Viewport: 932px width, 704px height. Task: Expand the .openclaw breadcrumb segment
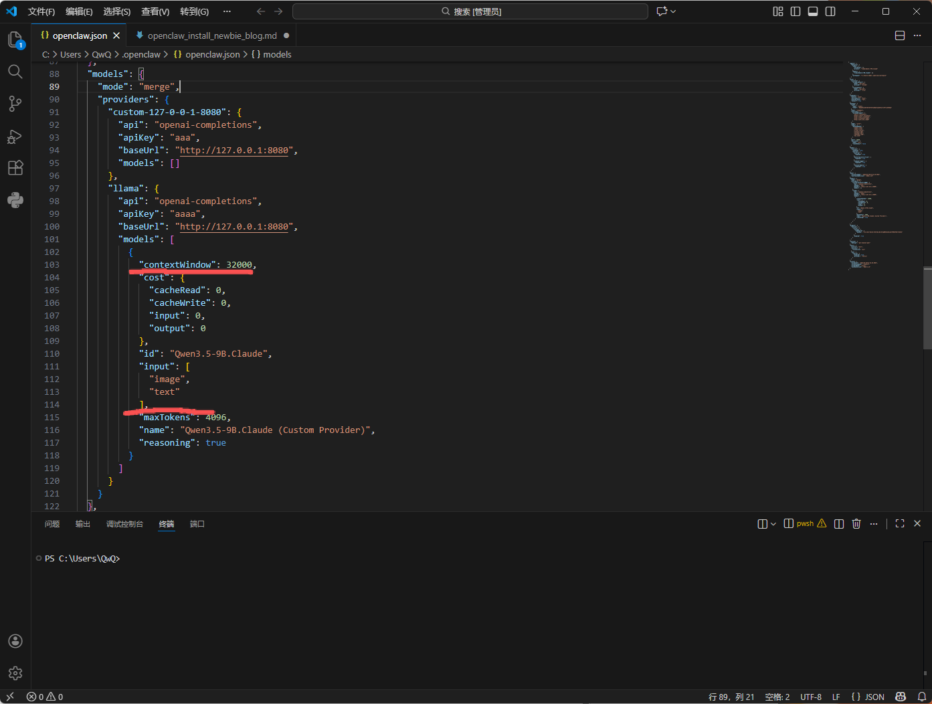[141, 55]
